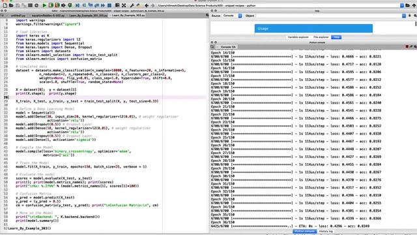Save the current file

18,5
